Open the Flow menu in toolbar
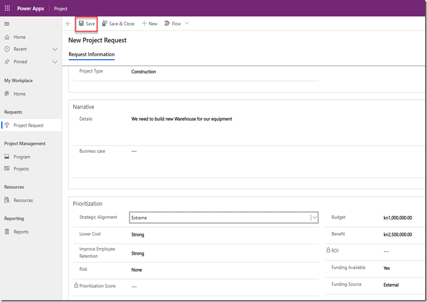This screenshot has width=427, height=302. (x=173, y=24)
